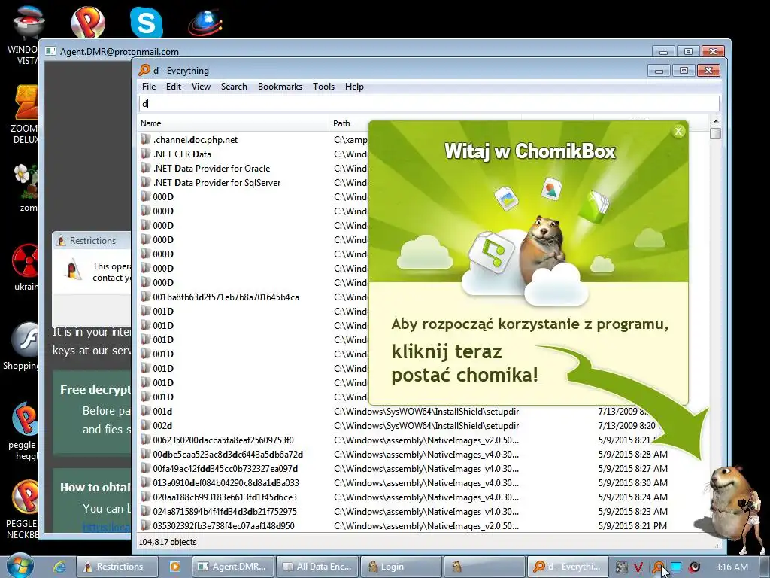The width and height of the screenshot is (770, 578).
Task: Select the 020aa188cb993183e6613fd1f45d6ce3 result
Action: point(224,497)
